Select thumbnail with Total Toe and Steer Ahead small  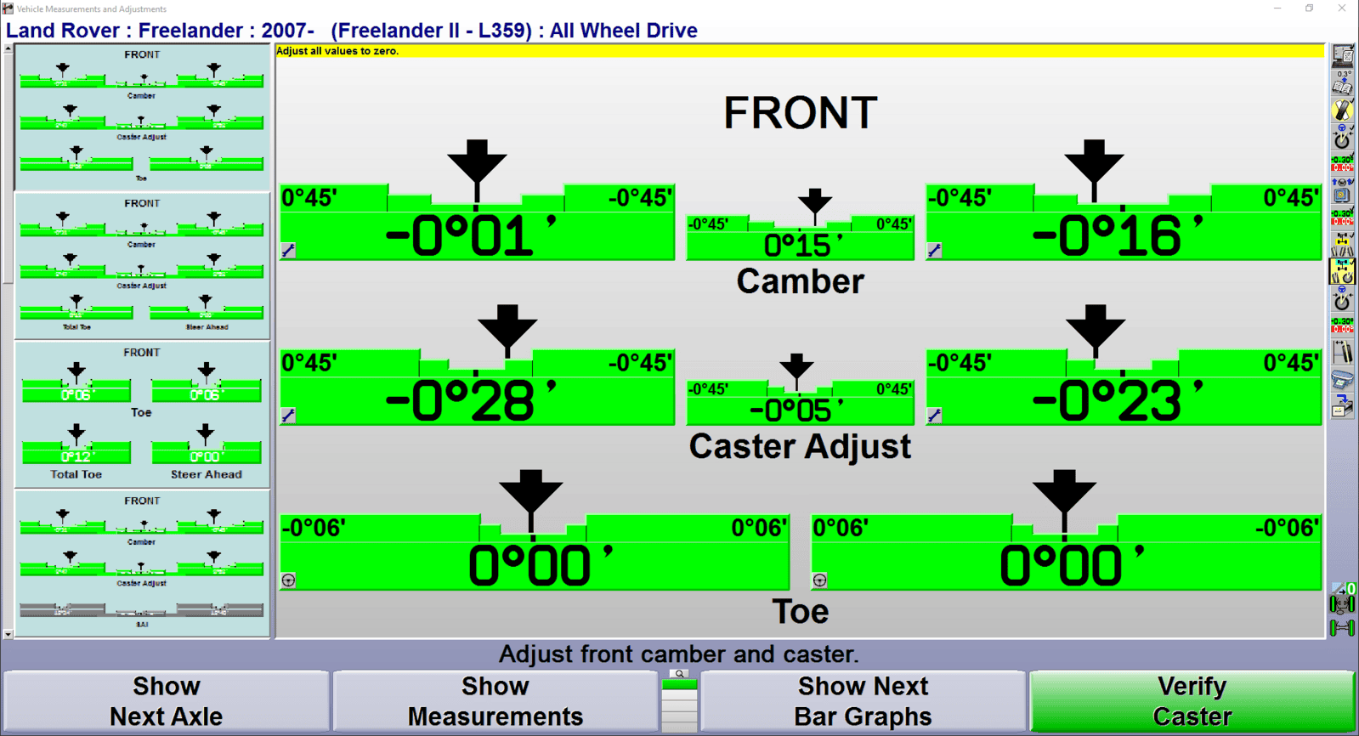pos(142,266)
